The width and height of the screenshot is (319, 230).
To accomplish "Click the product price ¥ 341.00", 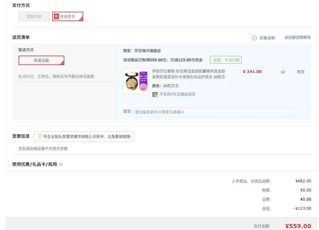I will (252, 72).
